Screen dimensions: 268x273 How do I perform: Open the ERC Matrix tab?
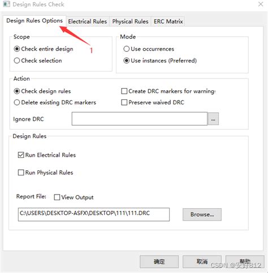point(168,21)
